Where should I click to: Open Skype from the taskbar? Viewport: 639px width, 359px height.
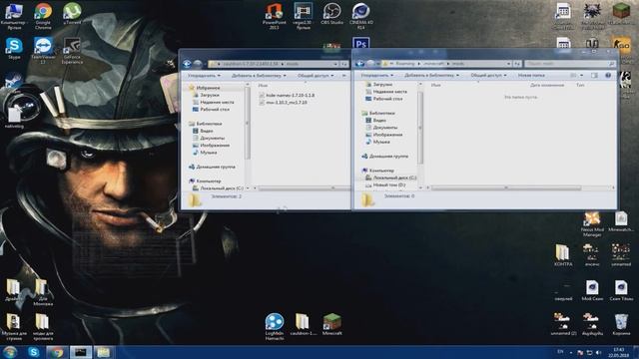point(33,352)
